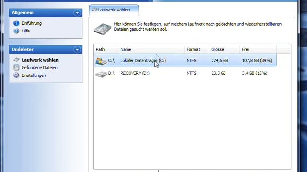Click the large hard drive icon beside description
Viewport: 307px width, 172px height.
[x=102, y=29]
